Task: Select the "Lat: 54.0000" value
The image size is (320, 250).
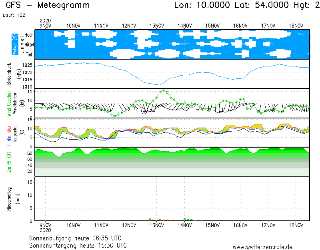Action: pos(262,5)
